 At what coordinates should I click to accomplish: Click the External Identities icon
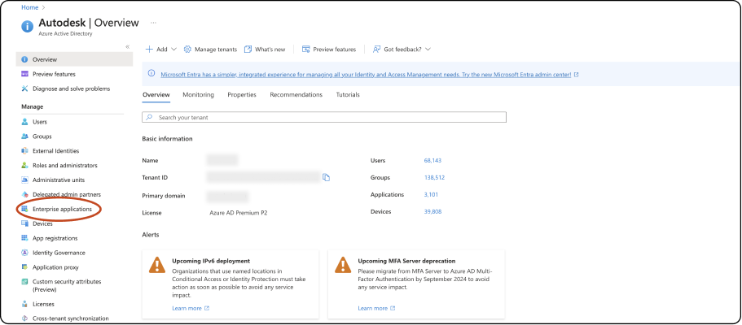coord(24,151)
